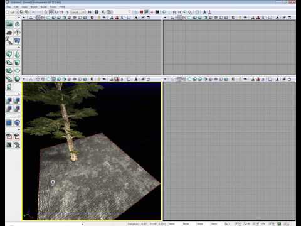Toggle realtime in the top-right viewport
This screenshot has height=226, width=301.
pyautogui.click(x=172, y=18)
